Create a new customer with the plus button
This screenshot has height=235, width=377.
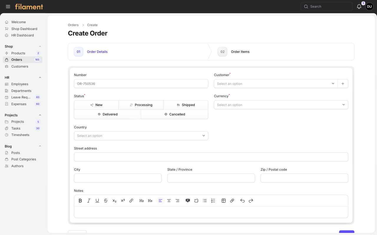[343, 84]
